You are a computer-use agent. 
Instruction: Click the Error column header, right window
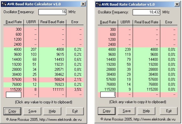[169, 22]
